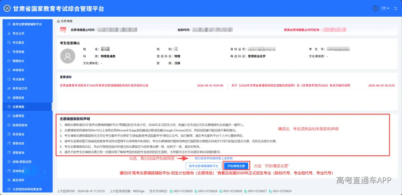Click the 照顾加分 sidebar icon
The height and width of the screenshot is (195, 402).
click(9, 61)
